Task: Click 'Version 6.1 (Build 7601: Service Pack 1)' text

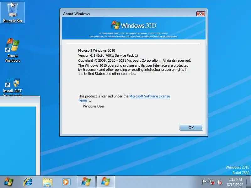Action: (108, 55)
